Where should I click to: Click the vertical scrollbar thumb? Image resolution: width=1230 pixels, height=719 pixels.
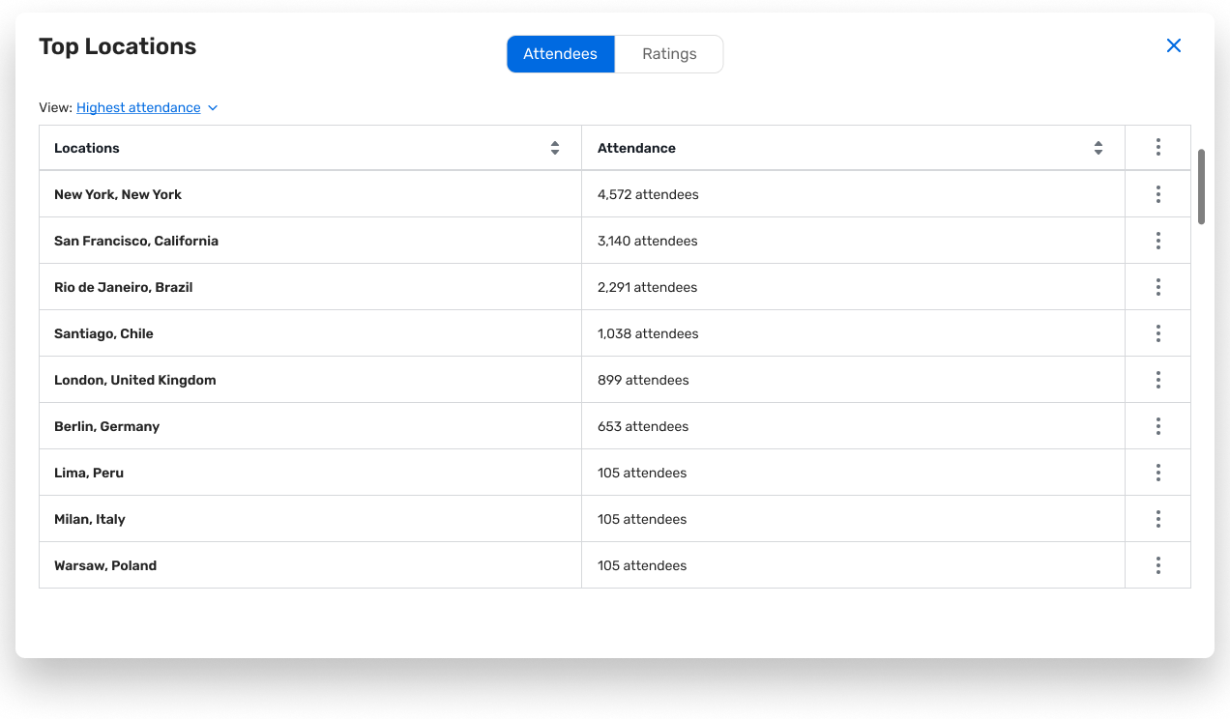point(1202,187)
